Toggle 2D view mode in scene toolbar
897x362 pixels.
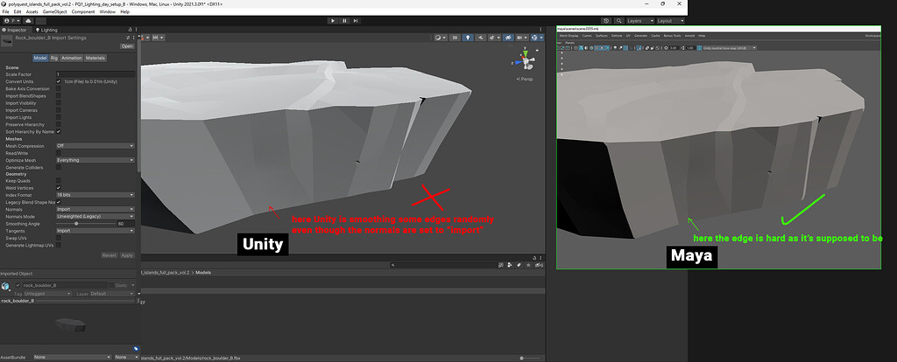coord(456,38)
